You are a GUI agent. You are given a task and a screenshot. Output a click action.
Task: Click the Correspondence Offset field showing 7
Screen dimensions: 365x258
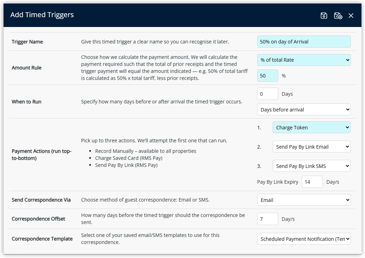[x=267, y=219]
